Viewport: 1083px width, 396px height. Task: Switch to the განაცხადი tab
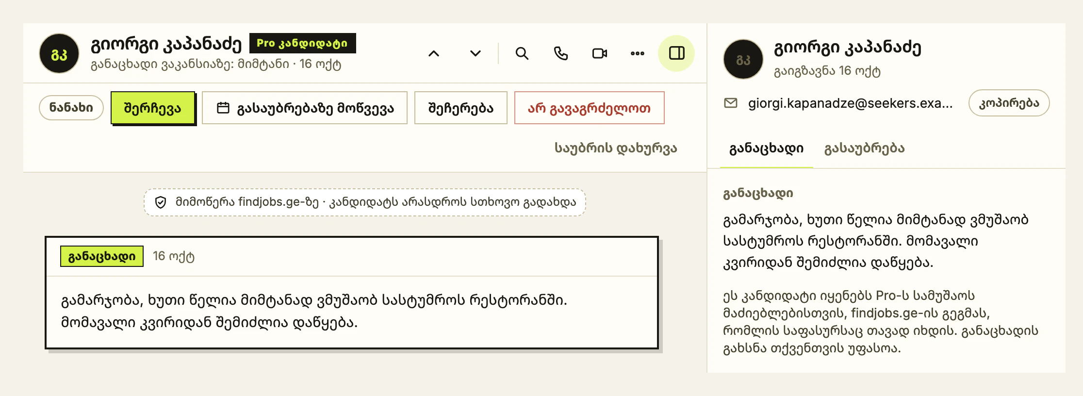click(x=767, y=148)
